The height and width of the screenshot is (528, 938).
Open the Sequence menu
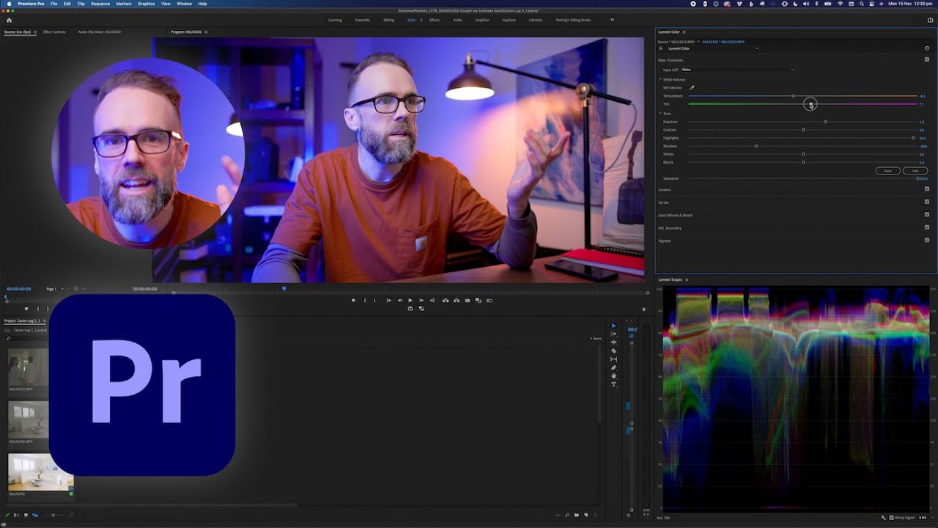click(x=100, y=4)
